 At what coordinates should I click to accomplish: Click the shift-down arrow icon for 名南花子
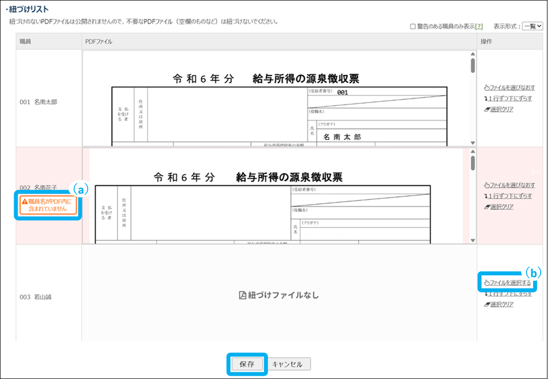(485, 196)
